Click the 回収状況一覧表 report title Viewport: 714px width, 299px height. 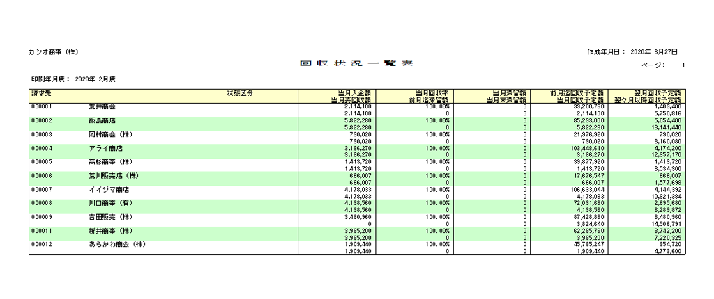tap(356, 64)
